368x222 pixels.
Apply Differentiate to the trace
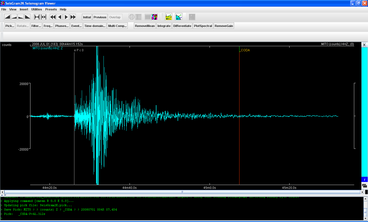point(182,26)
